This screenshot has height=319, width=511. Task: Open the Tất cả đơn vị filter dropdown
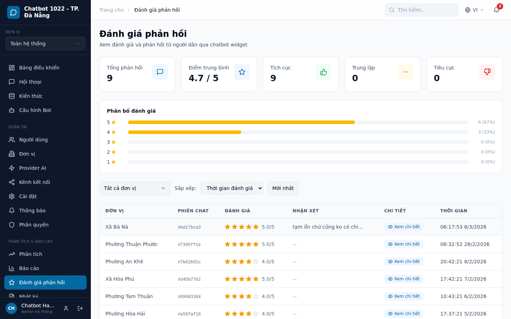[134, 188]
